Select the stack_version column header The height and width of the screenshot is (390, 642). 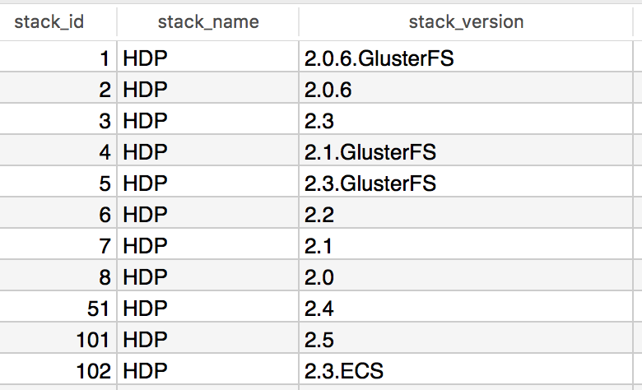[x=466, y=22]
